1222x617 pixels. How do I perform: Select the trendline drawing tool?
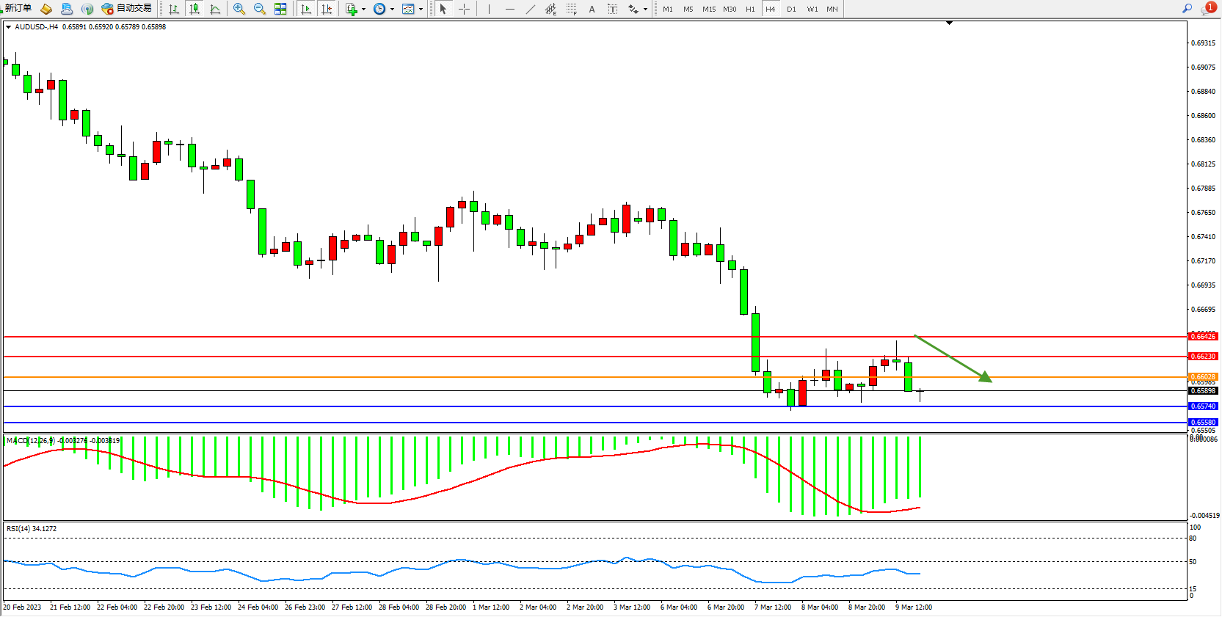tap(530, 9)
